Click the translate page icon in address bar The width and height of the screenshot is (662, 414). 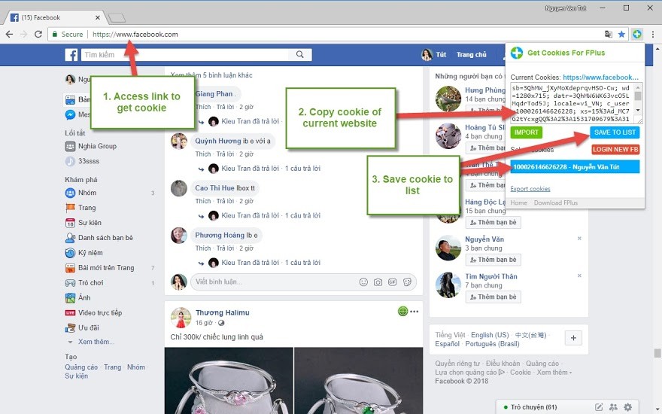click(609, 34)
